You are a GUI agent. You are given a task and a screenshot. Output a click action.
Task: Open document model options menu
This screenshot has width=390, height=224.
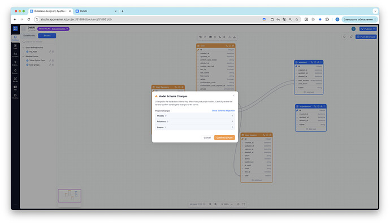point(321,62)
